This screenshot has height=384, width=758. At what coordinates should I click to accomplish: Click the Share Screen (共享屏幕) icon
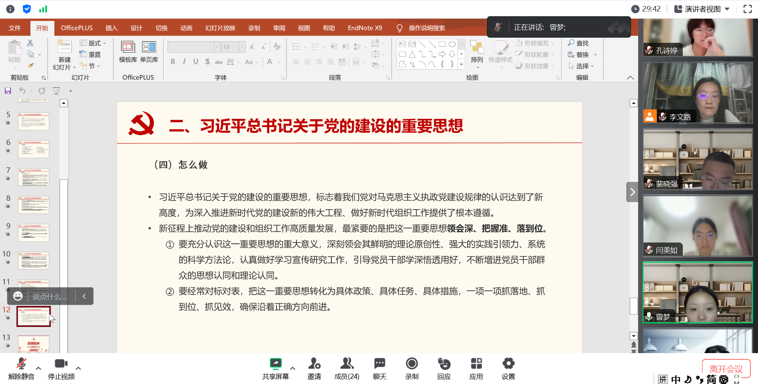click(x=275, y=364)
